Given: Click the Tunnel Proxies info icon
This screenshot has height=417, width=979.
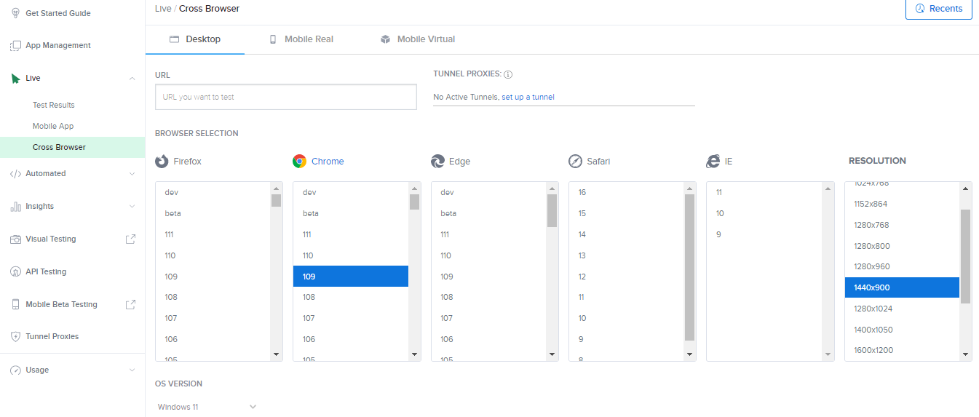Looking at the screenshot, I should pos(508,74).
